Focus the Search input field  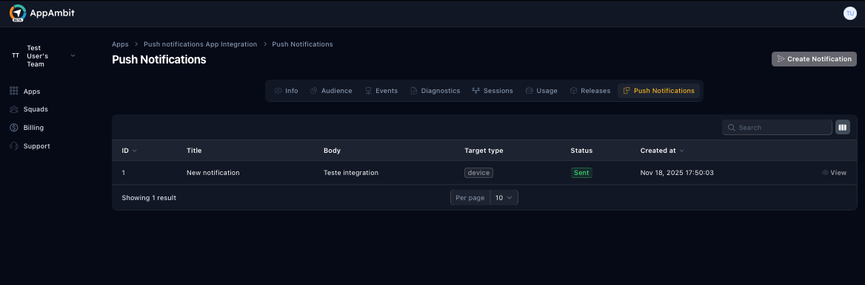777,128
